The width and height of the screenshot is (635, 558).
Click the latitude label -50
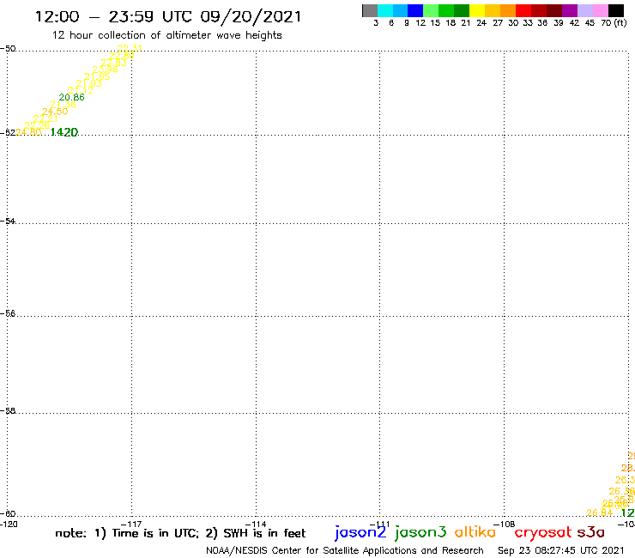[x=8, y=49]
